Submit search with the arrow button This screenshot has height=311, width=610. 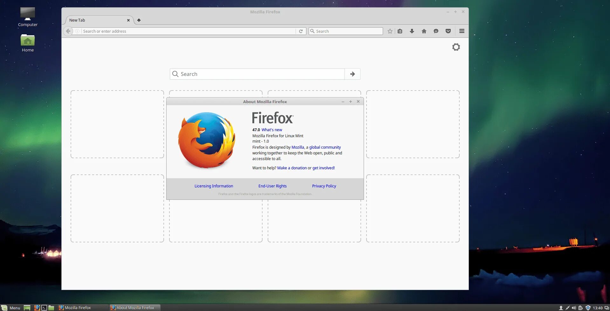click(x=353, y=74)
